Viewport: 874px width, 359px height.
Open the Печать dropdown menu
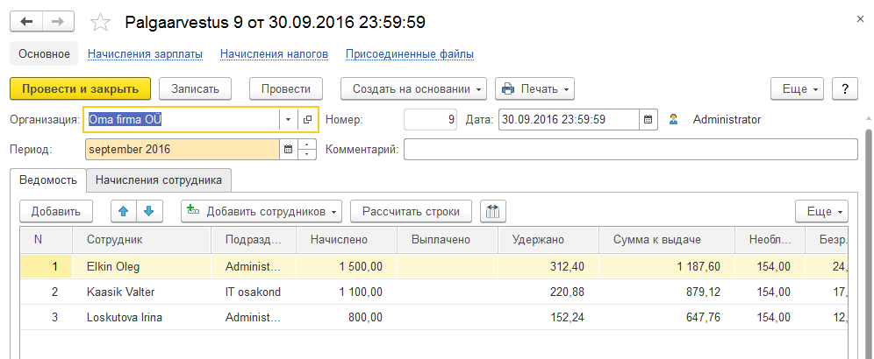(534, 89)
